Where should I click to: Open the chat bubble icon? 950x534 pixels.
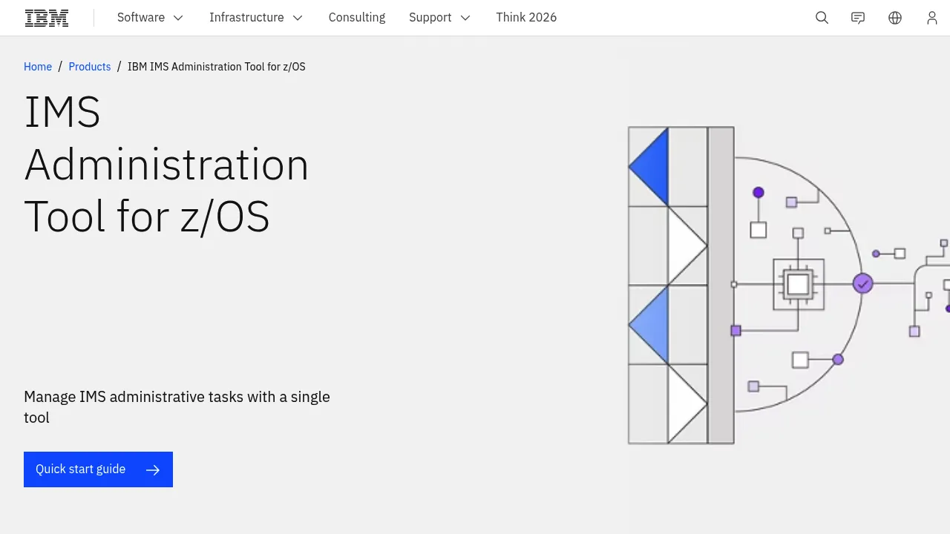(x=858, y=18)
